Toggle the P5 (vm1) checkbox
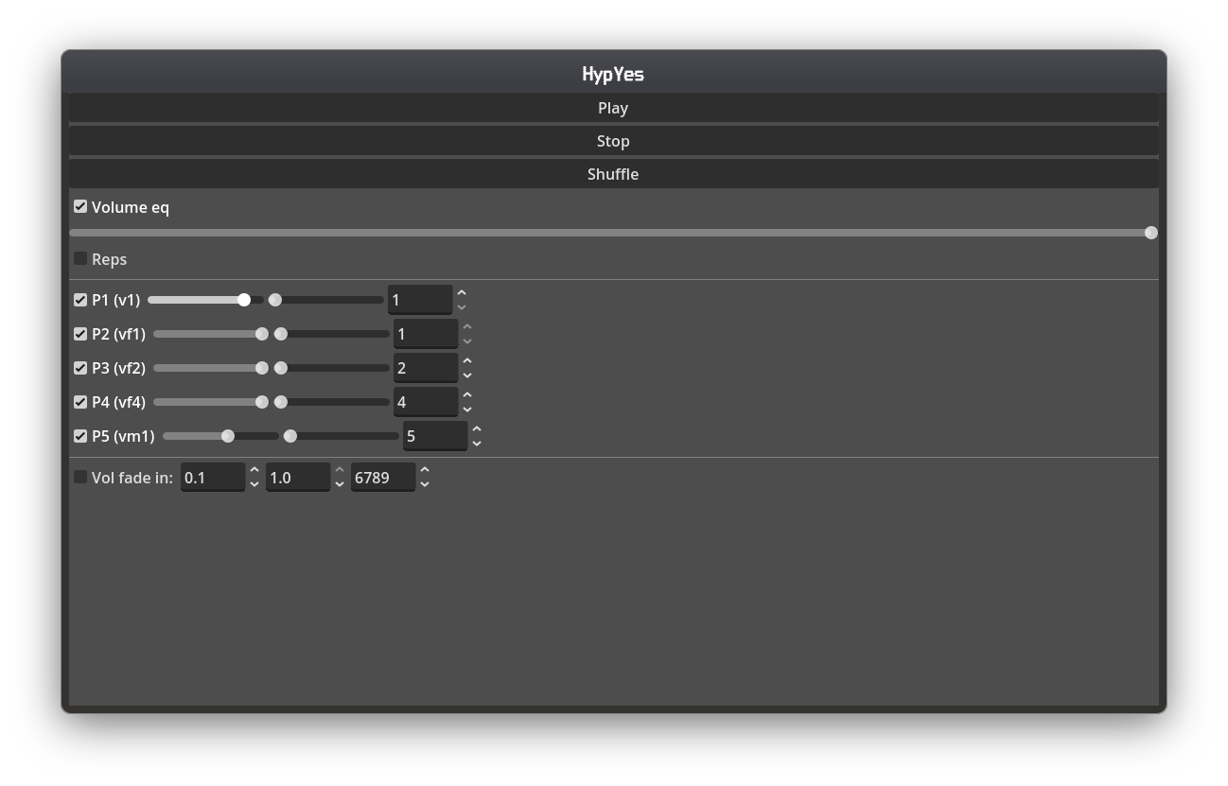1228x786 pixels. 80,436
